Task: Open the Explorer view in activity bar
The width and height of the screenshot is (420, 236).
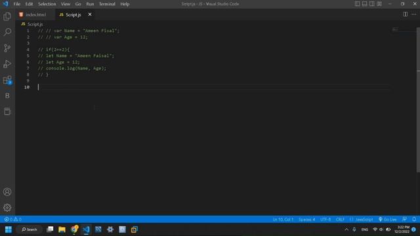Action: [7, 16]
